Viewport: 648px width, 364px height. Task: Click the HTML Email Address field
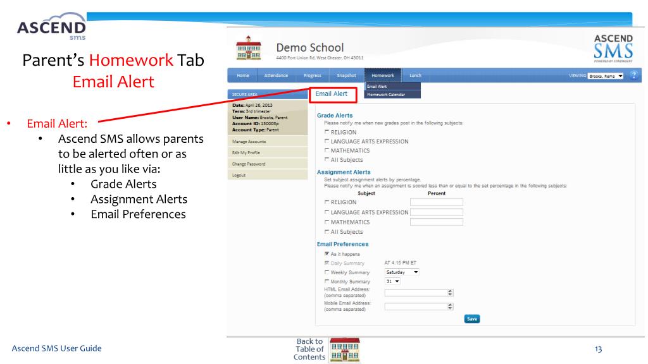419,293
